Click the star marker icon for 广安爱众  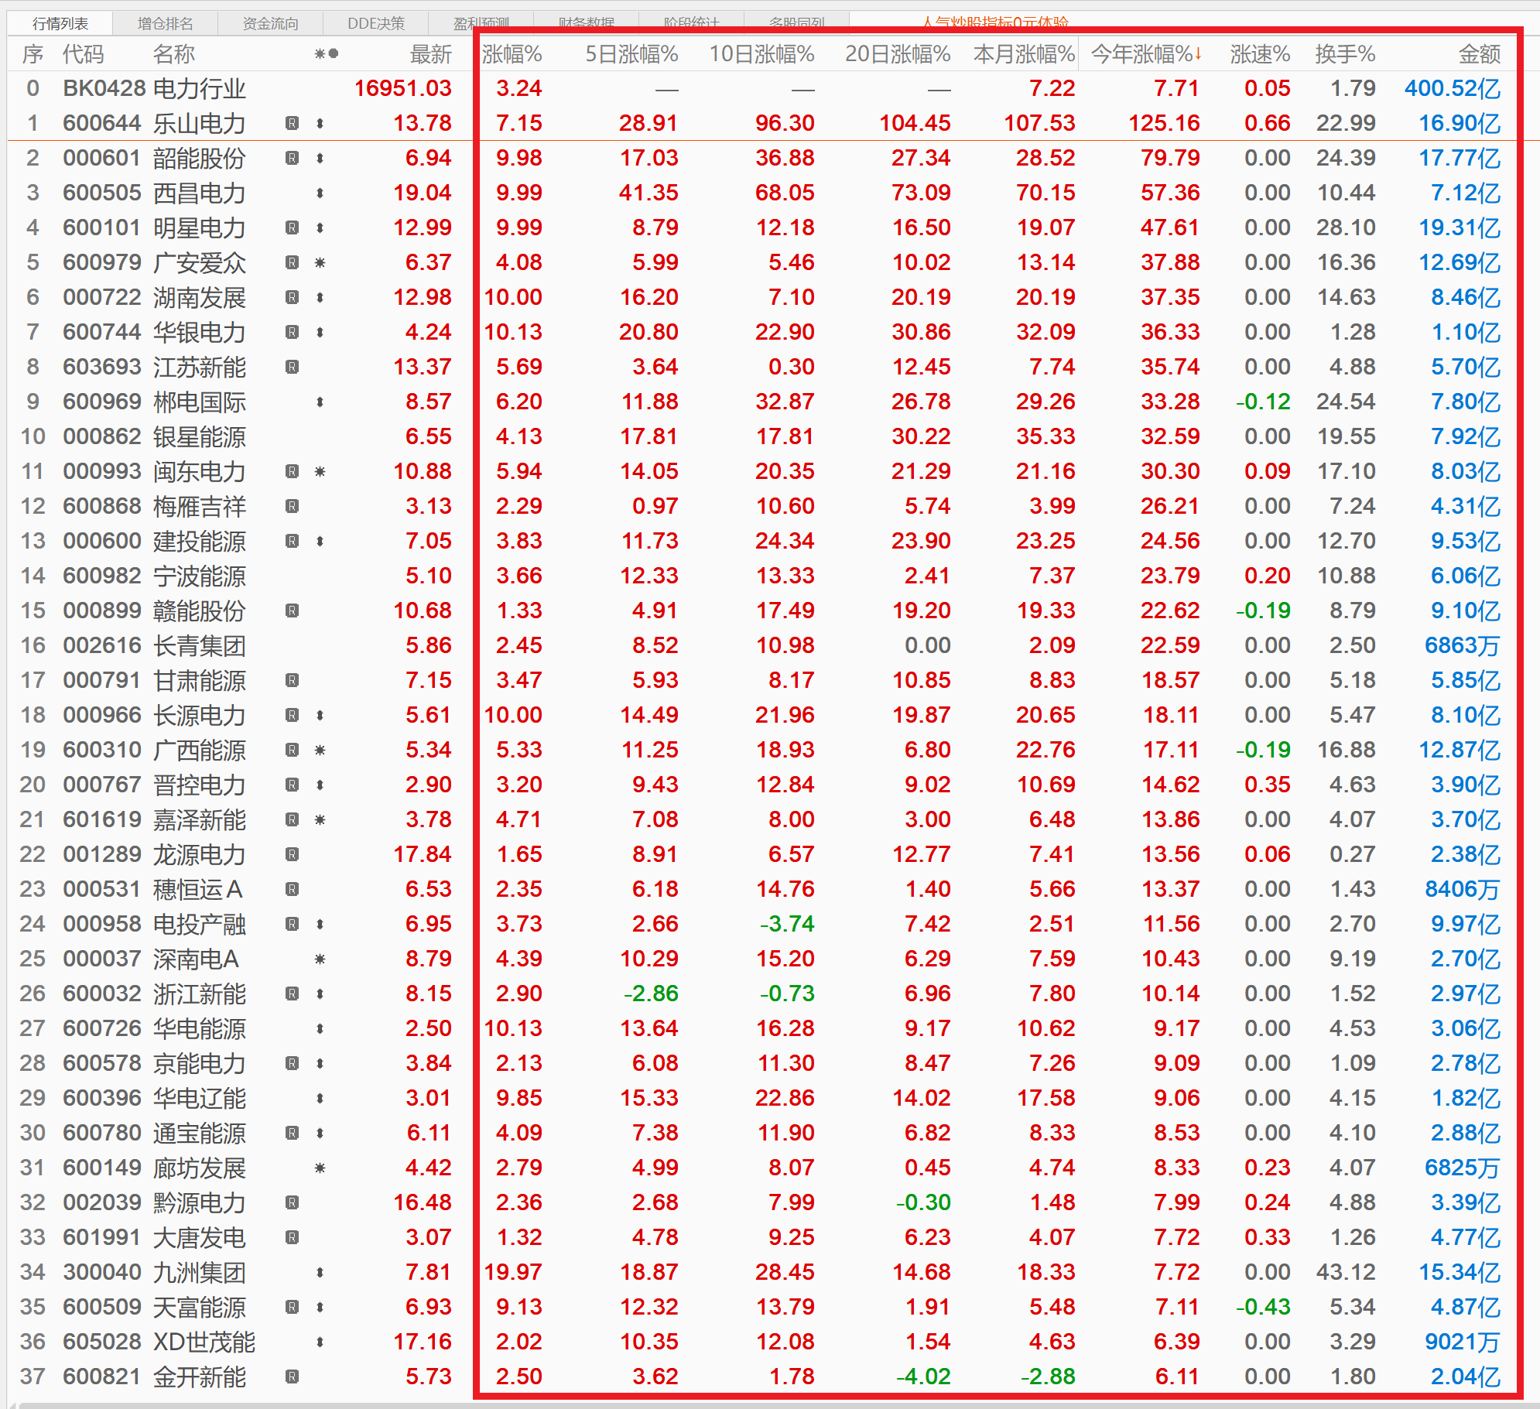(x=320, y=263)
